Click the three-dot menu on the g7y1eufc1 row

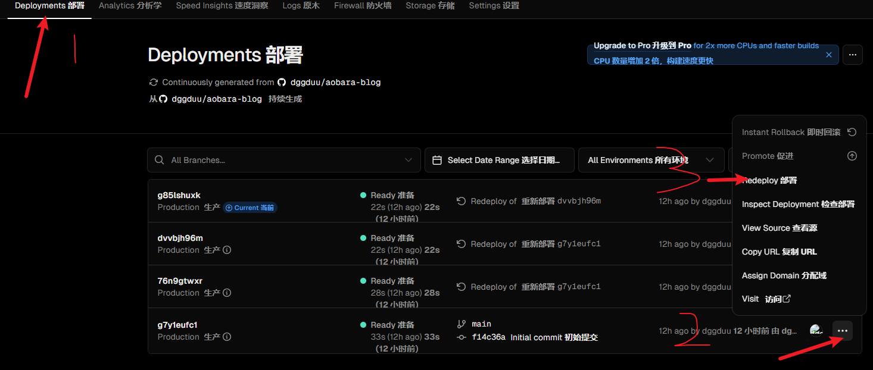(842, 331)
